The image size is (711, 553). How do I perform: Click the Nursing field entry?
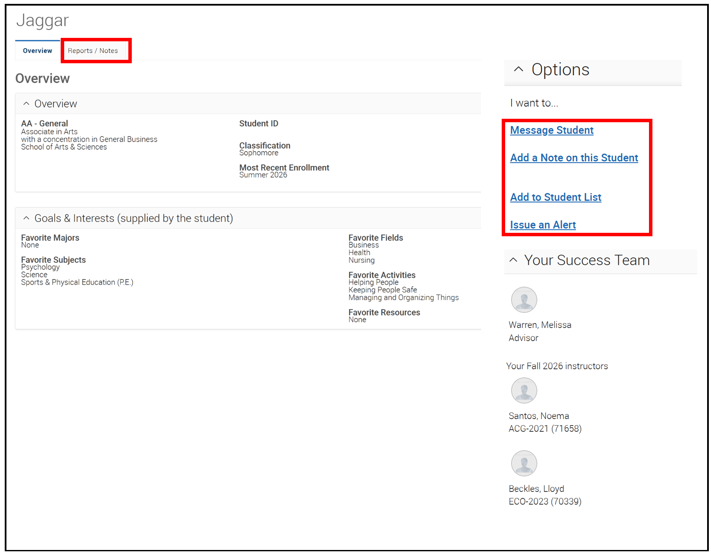pyautogui.click(x=361, y=260)
